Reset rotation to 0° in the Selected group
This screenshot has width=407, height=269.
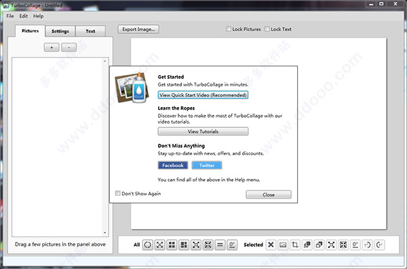tap(355, 245)
